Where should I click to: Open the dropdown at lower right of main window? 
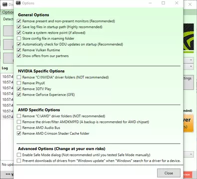click(x=189, y=154)
